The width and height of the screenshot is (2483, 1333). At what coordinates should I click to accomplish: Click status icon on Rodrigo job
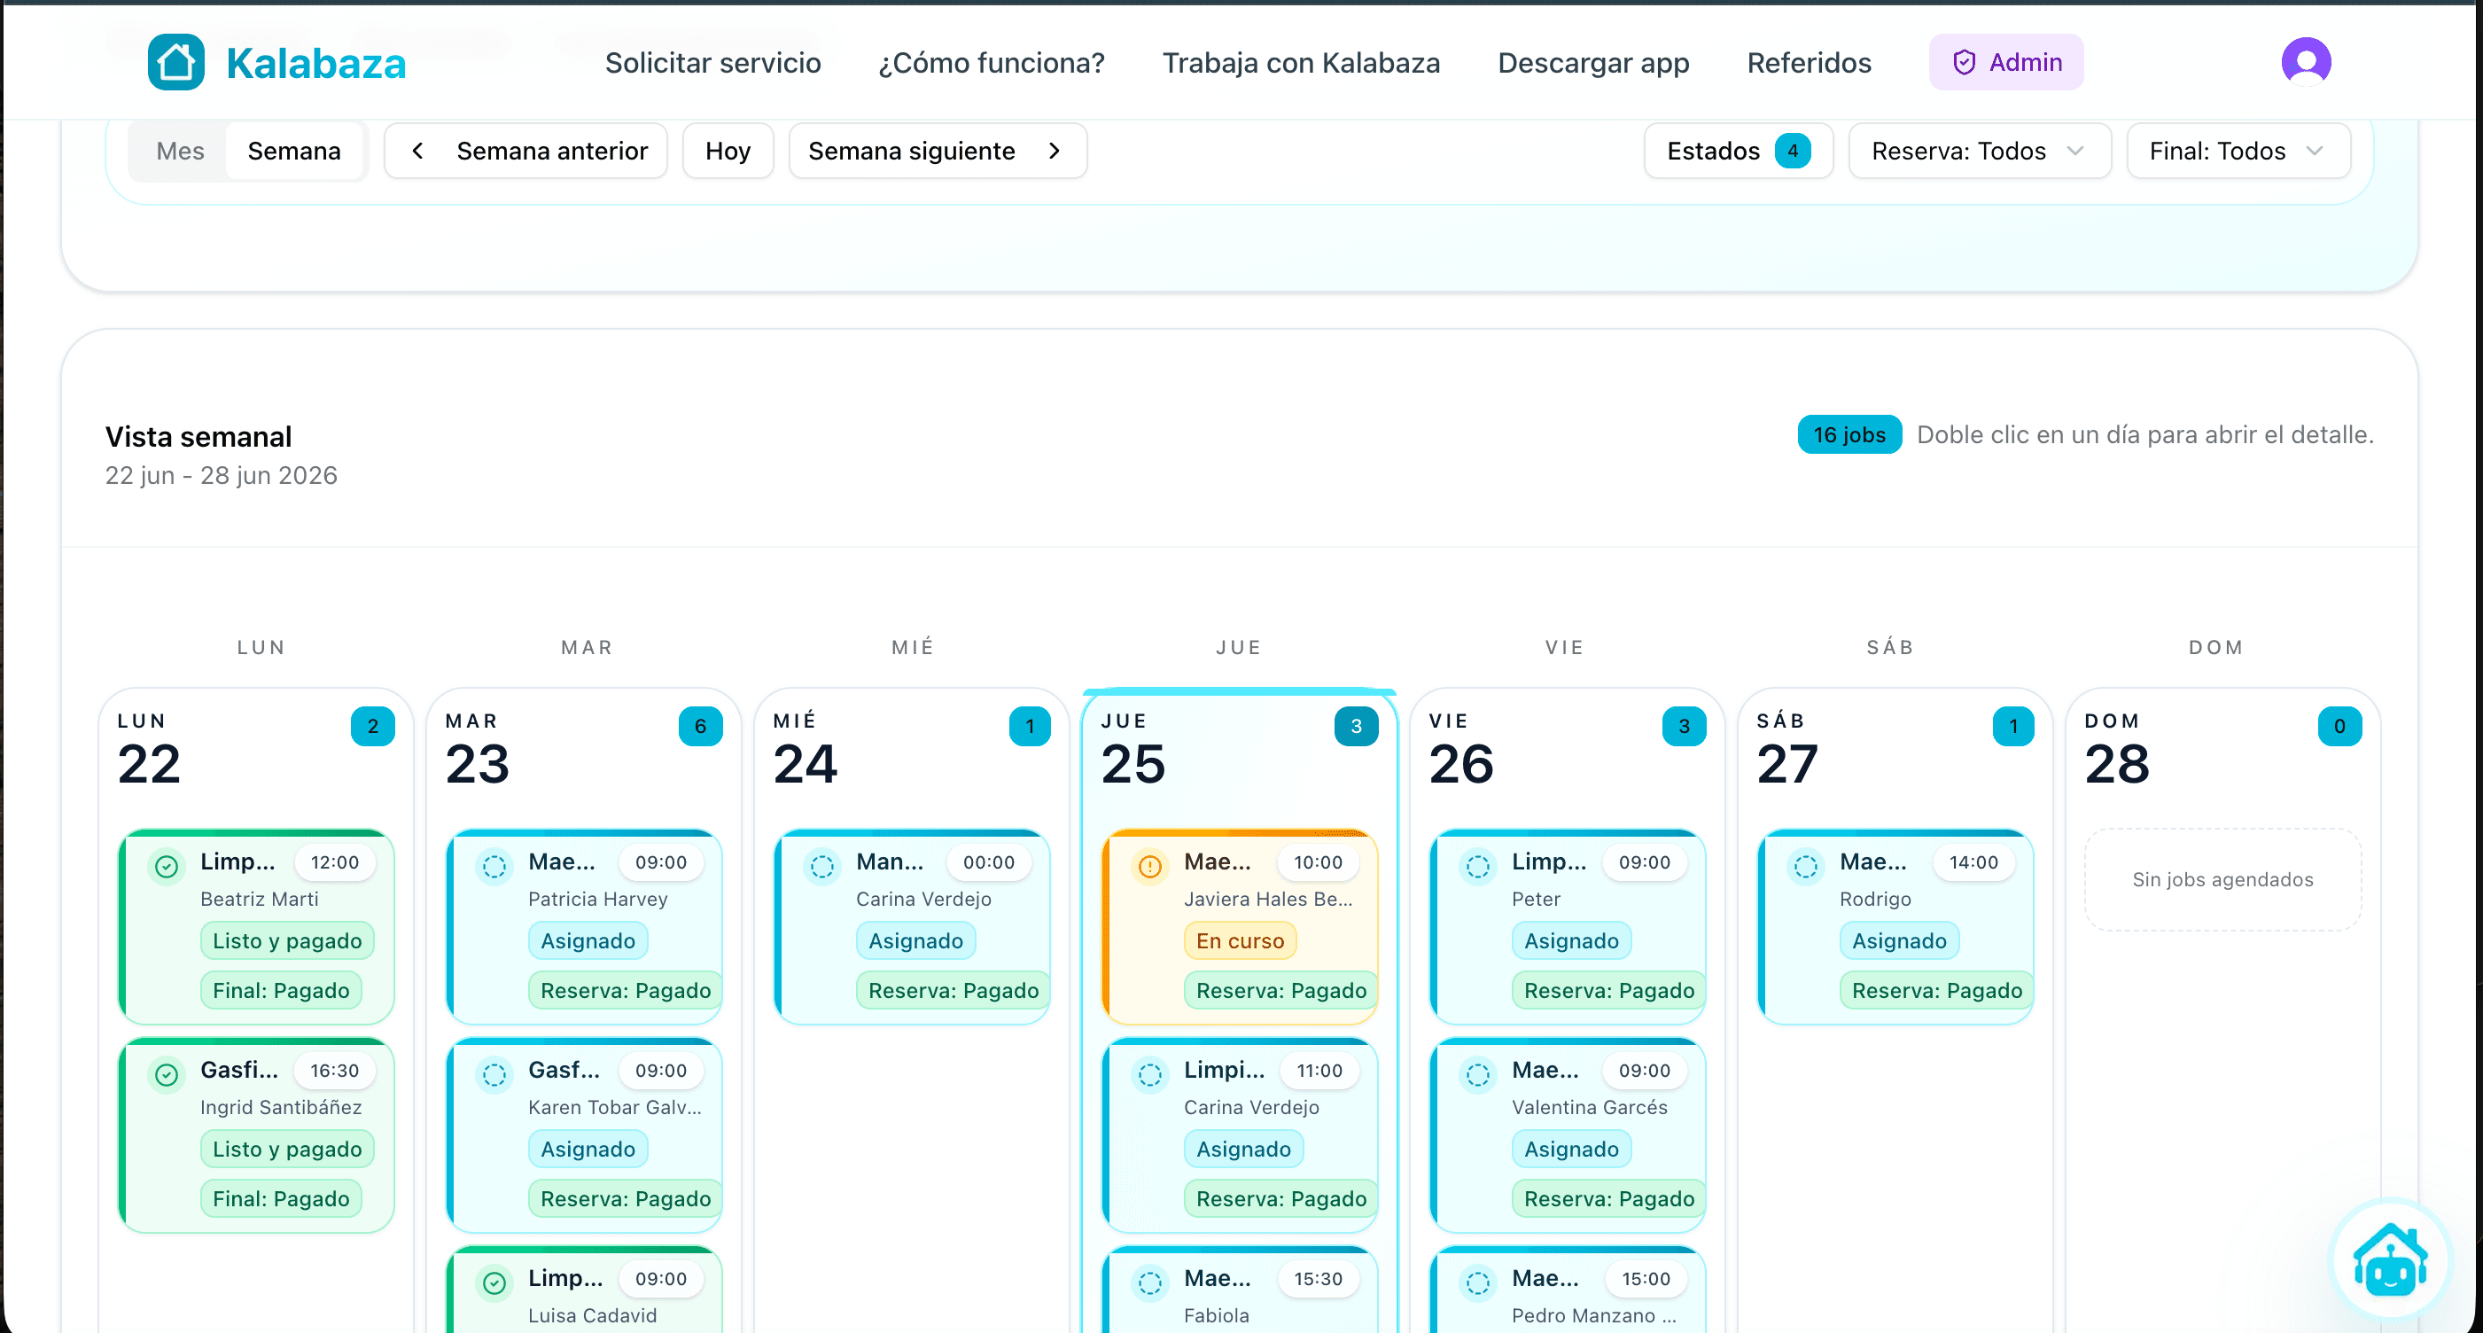click(x=1805, y=867)
